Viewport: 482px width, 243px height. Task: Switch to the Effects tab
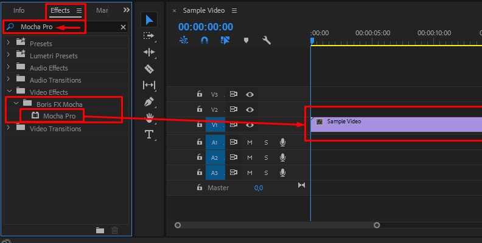(x=60, y=10)
